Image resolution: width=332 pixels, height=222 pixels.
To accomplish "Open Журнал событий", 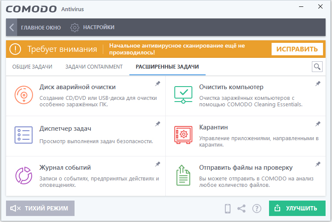I will [x=65, y=168].
